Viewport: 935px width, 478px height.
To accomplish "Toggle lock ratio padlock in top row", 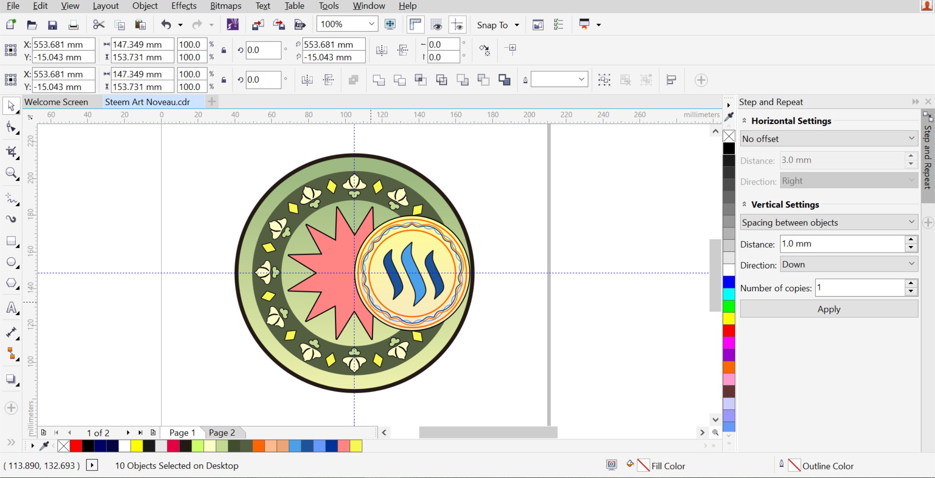I will click(224, 51).
